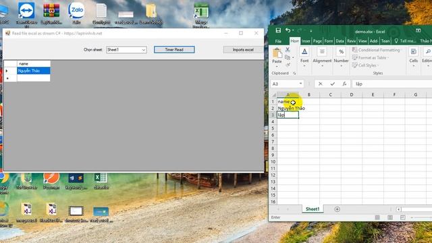Open the Clipboard dialog launcher

coord(294,74)
